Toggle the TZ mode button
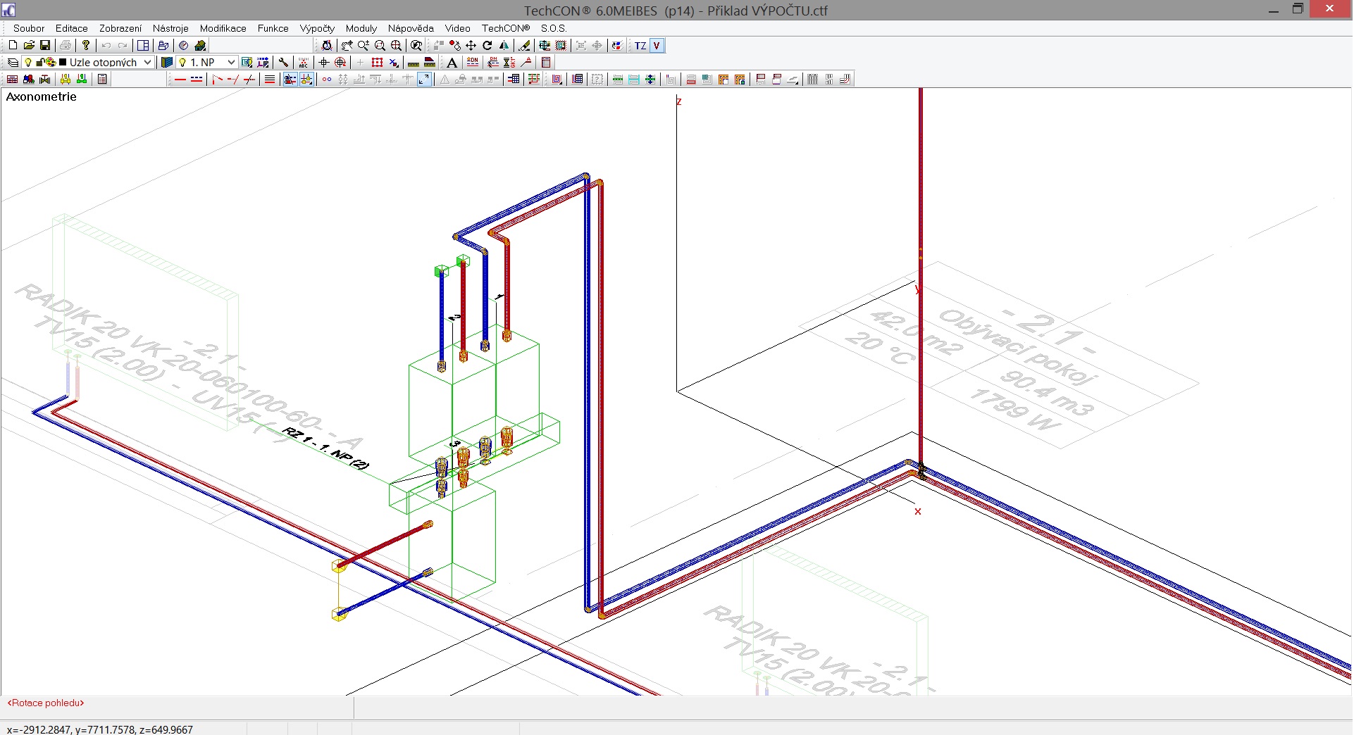The width and height of the screenshot is (1354, 735). tap(640, 46)
